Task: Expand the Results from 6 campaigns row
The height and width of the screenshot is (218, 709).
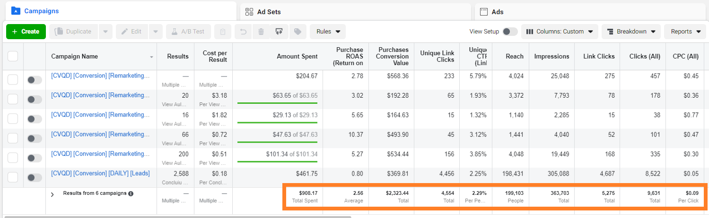Action: pyautogui.click(x=53, y=194)
